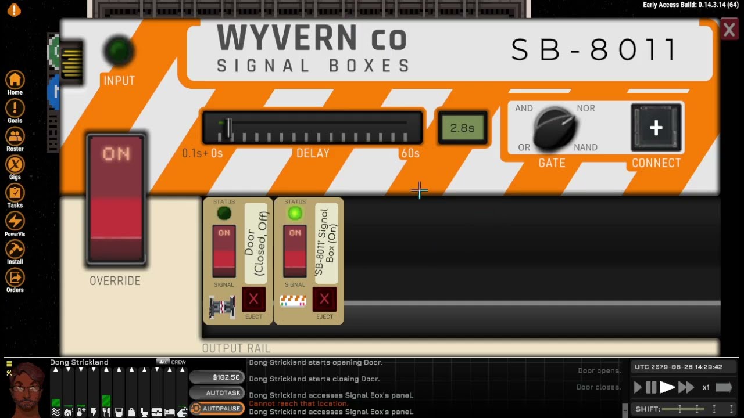
Task: Toggle AUTOPAUSE button
Action: [217, 409]
